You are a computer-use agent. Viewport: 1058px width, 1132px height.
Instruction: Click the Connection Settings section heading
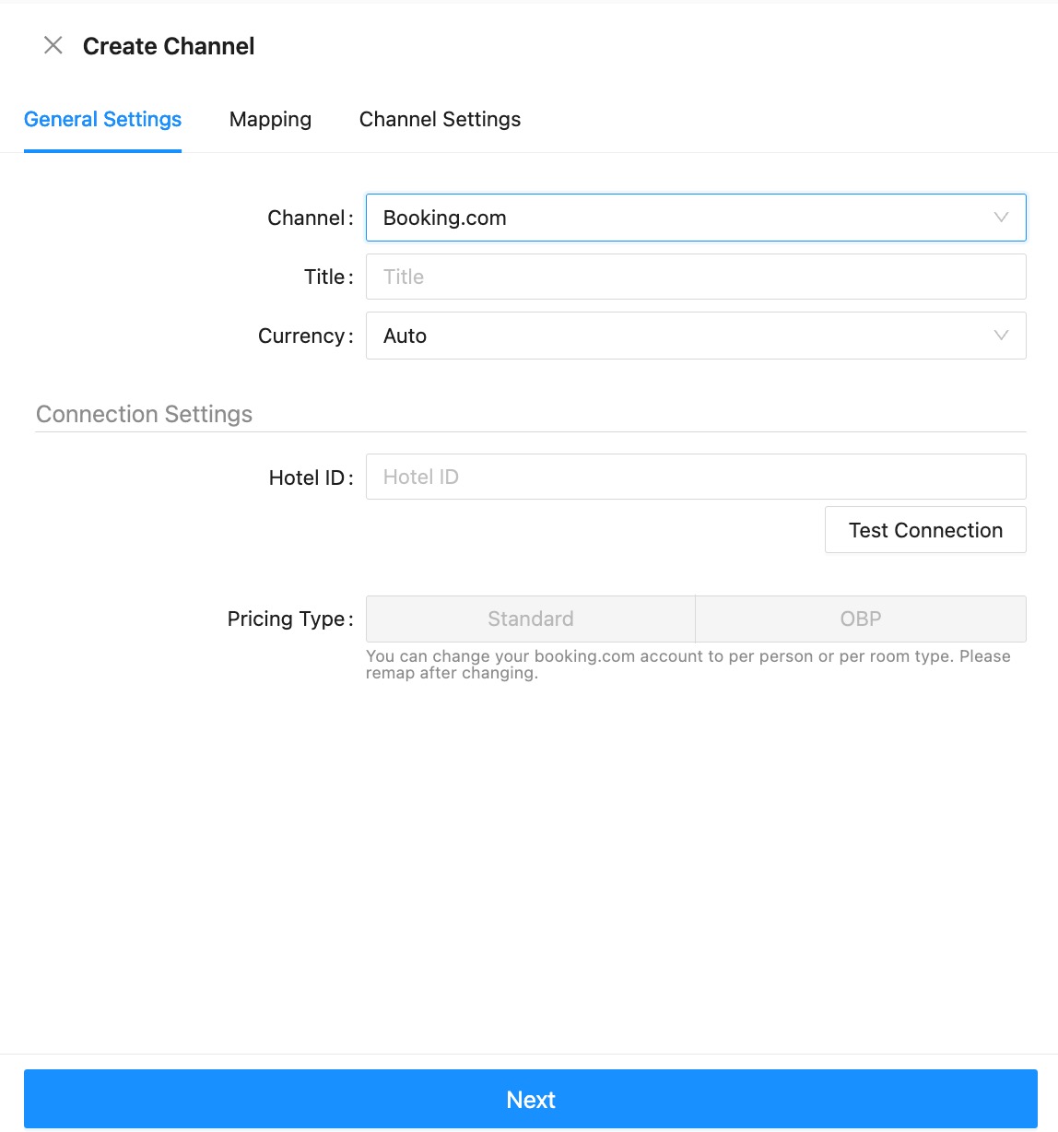pyautogui.click(x=144, y=414)
